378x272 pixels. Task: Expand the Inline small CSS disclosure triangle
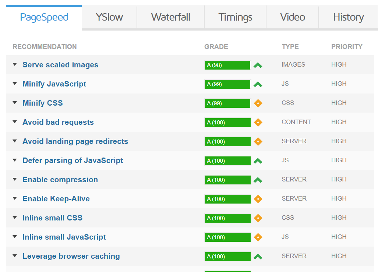(x=15, y=218)
